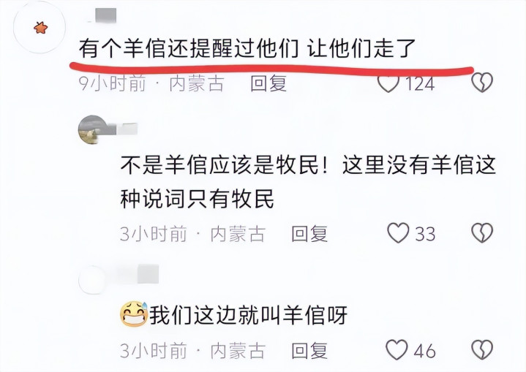Viewport: 526px width, 372px height.
Task: Click the 124 like count number
Action: [421, 84]
